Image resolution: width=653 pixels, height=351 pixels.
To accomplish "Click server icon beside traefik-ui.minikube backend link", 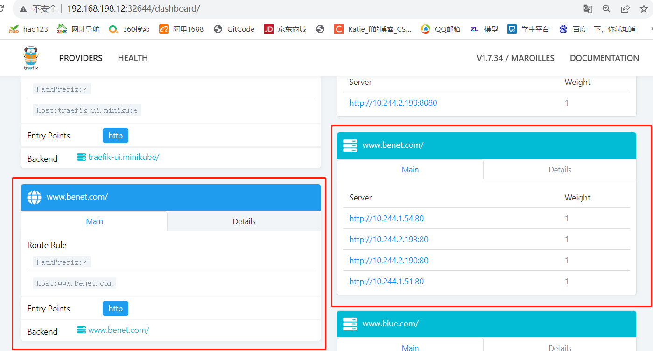I will pyautogui.click(x=82, y=157).
